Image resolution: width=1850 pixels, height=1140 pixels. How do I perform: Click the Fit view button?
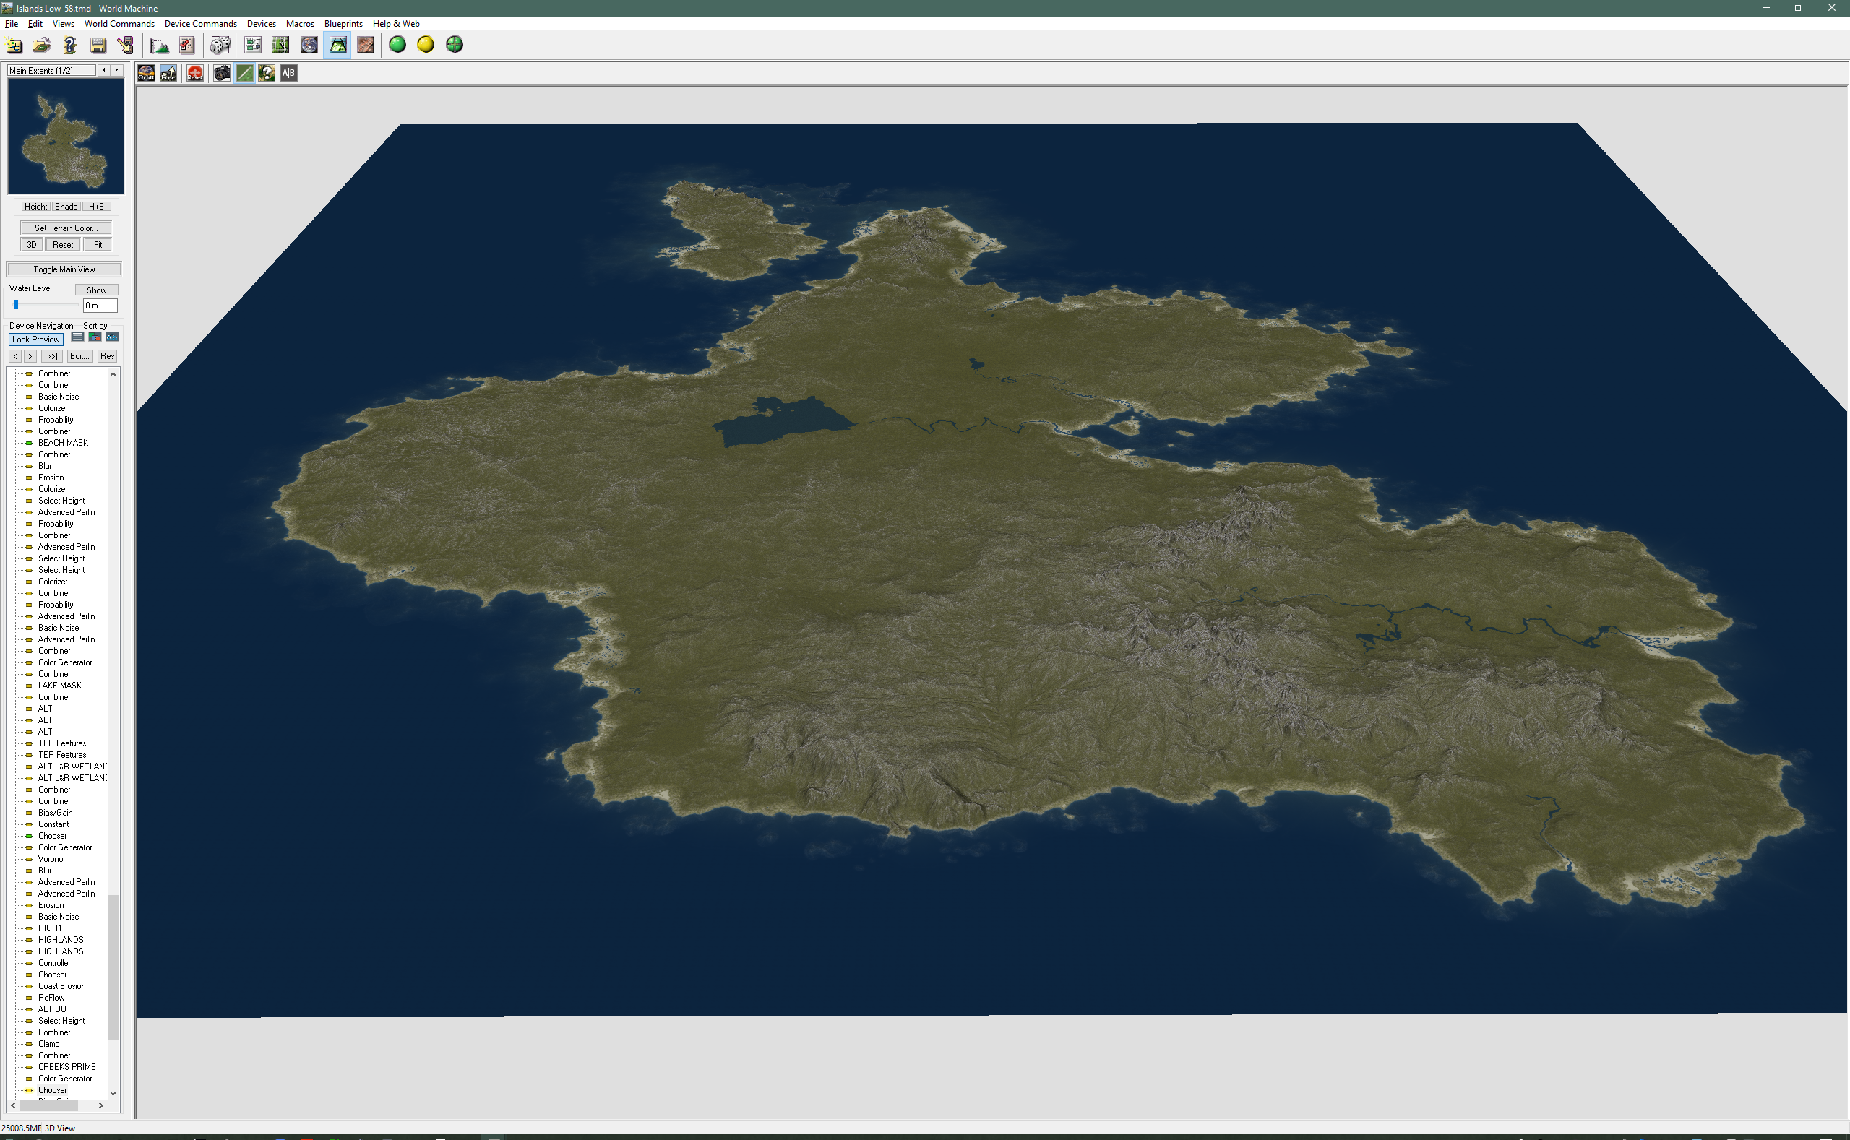[98, 244]
